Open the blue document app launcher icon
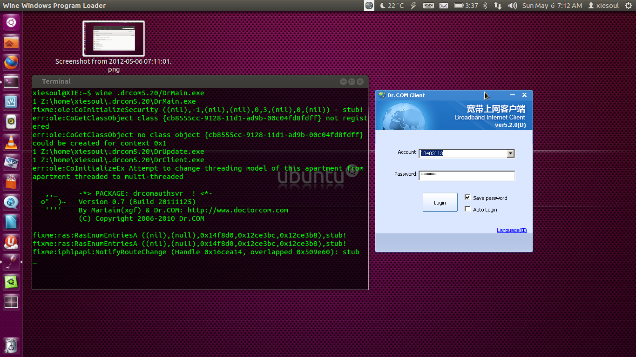This screenshot has height=357, width=636. [11, 222]
